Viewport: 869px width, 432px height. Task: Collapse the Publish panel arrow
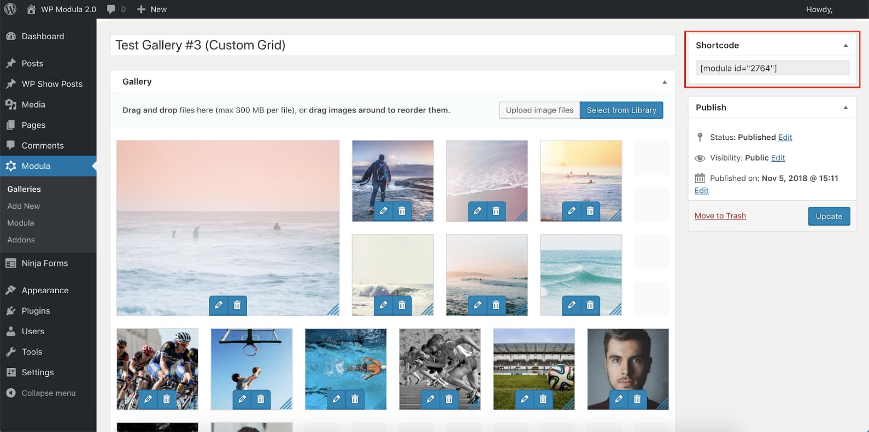tap(845, 108)
